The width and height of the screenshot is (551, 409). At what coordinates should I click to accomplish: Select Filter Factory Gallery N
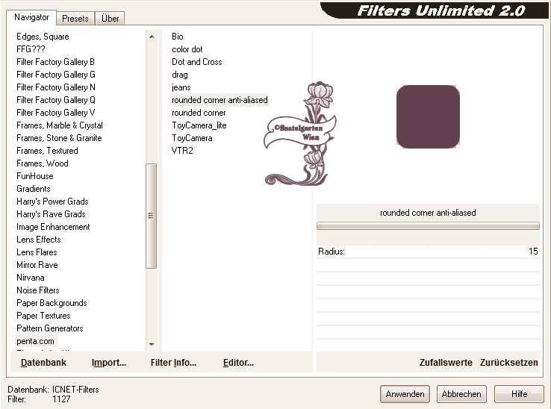(x=56, y=87)
